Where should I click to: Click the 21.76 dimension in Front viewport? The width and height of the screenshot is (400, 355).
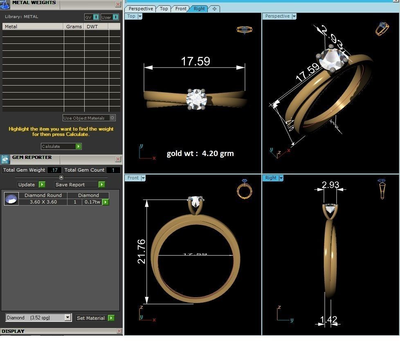[141, 251]
